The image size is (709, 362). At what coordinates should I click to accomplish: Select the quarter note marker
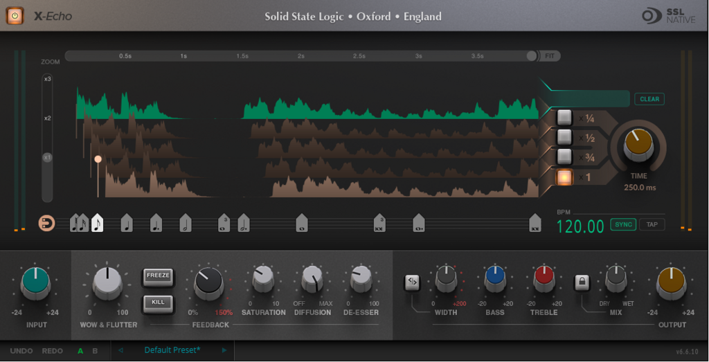tap(127, 223)
